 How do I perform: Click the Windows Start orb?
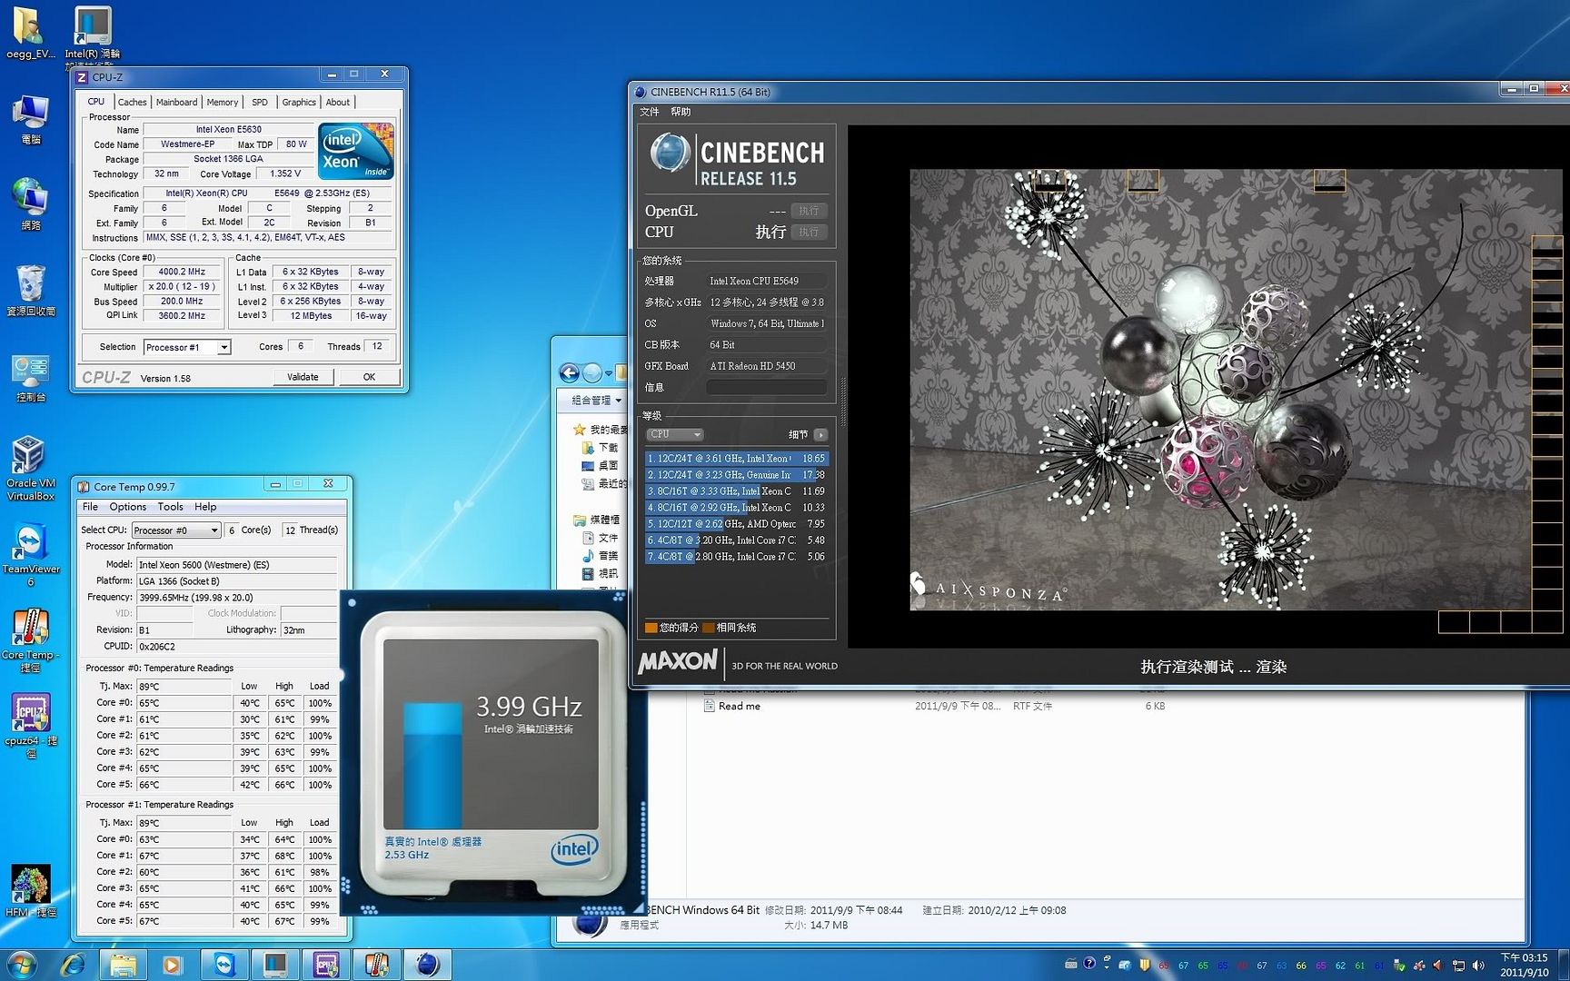22,965
